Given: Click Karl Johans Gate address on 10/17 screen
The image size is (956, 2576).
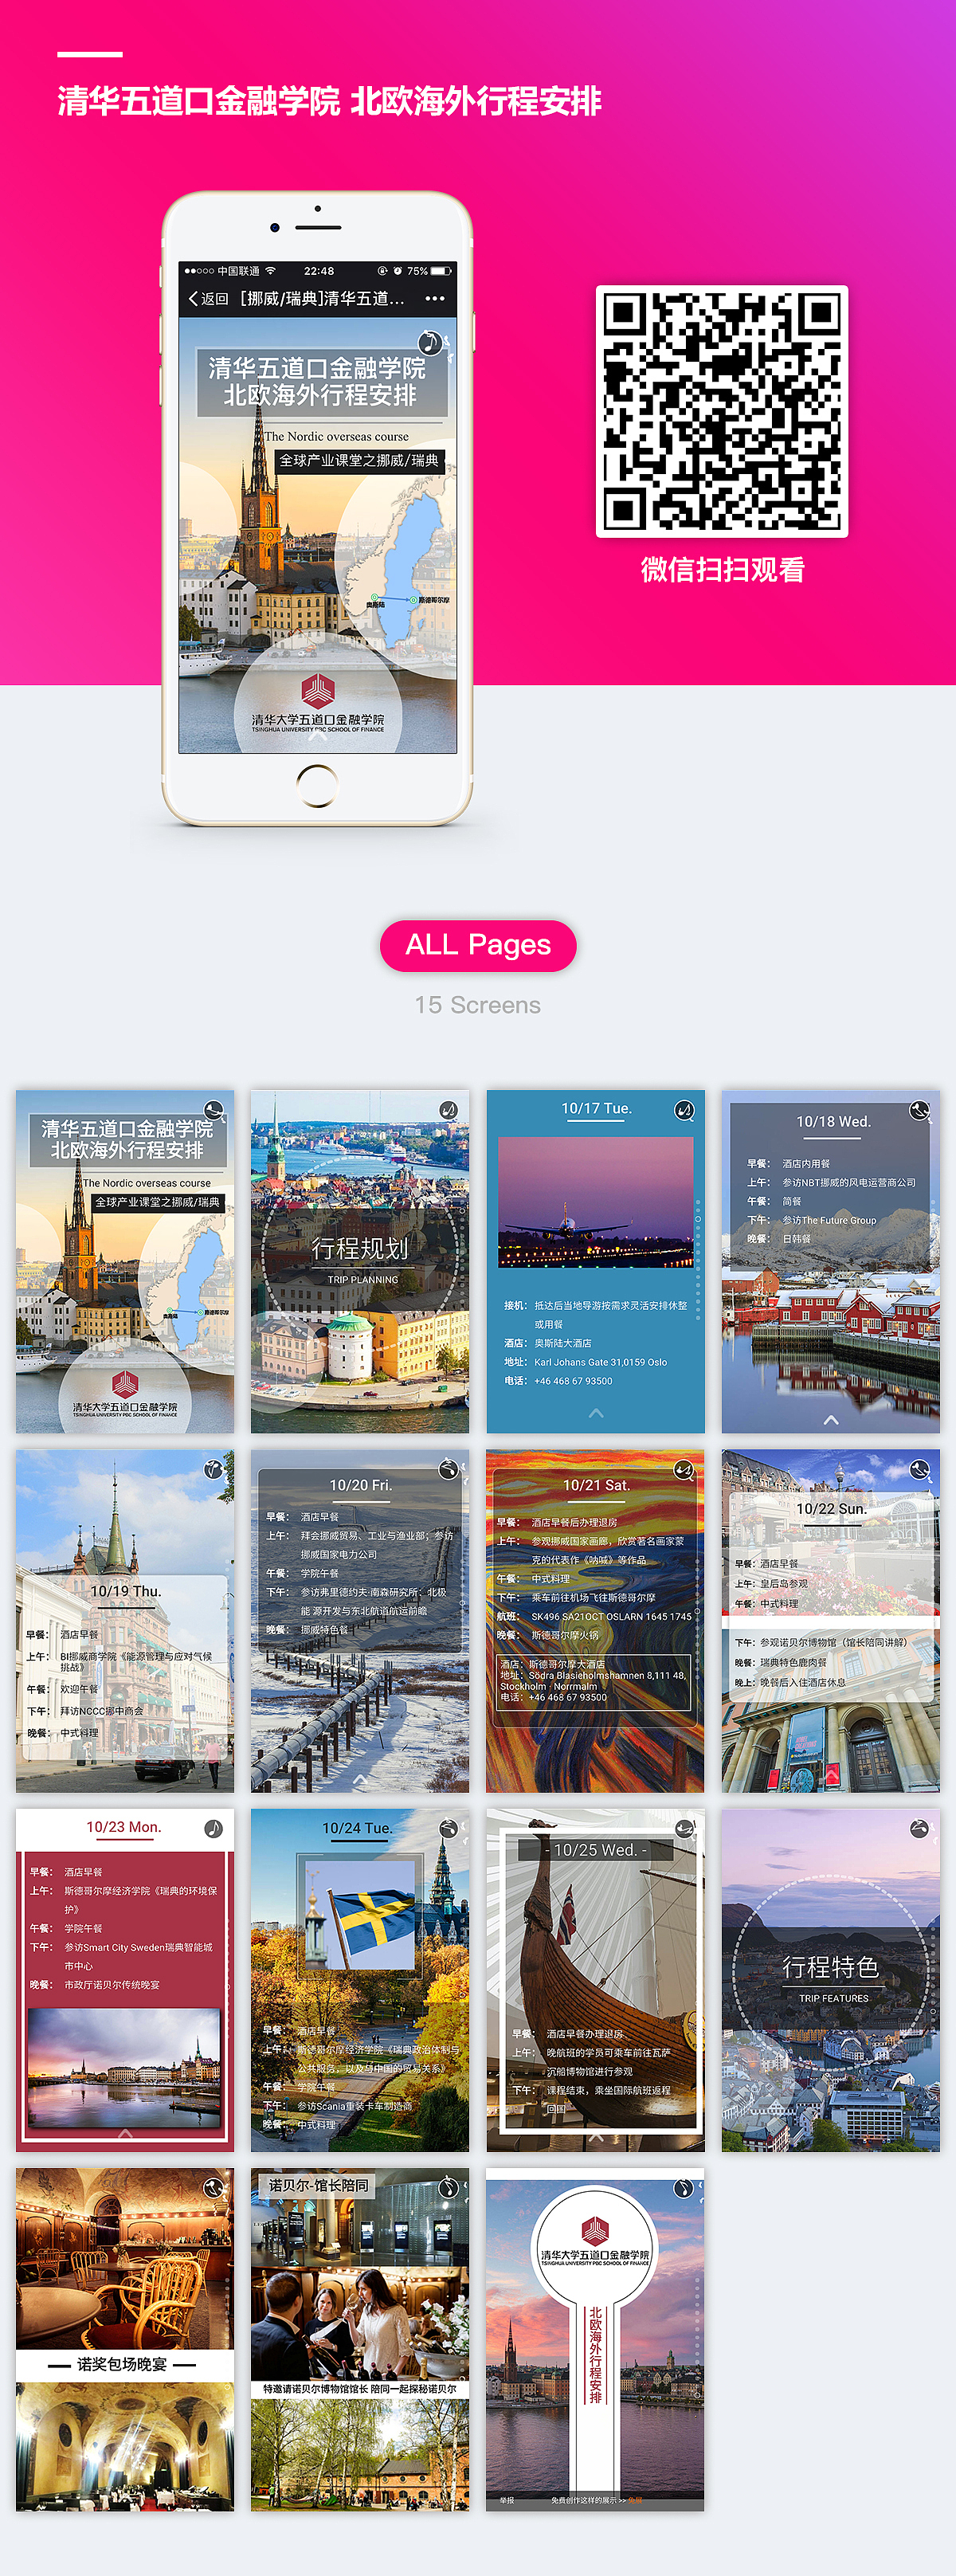Looking at the screenshot, I should [x=601, y=1362].
